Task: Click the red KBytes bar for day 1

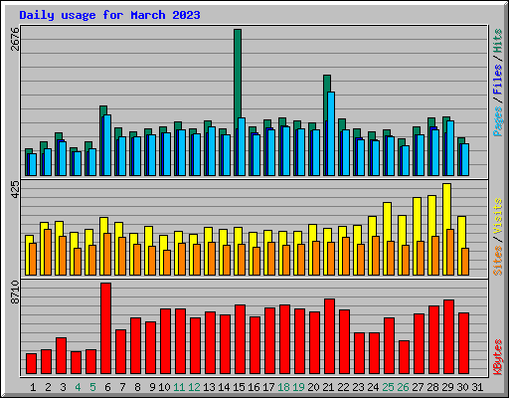Action: (31, 363)
